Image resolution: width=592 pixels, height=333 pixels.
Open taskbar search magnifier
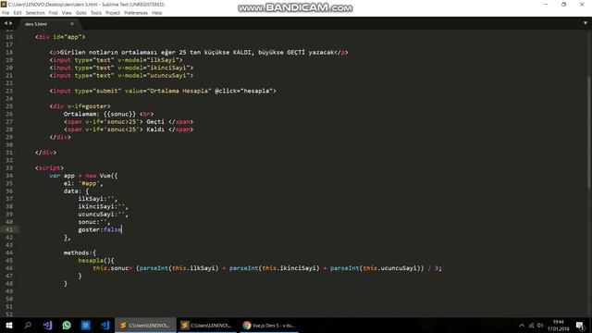pos(28,325)
